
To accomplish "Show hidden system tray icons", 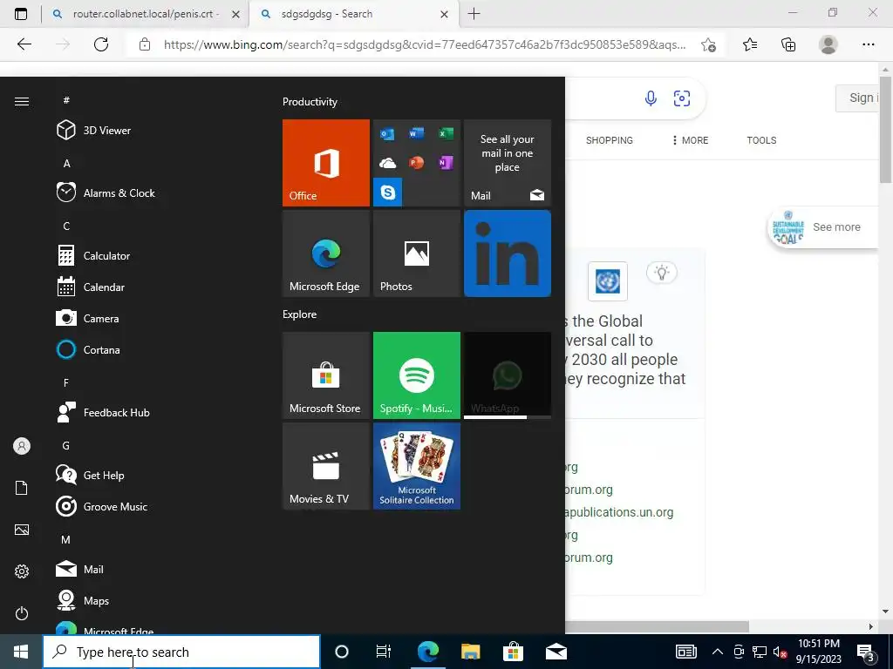I will (x=718, y=652).
